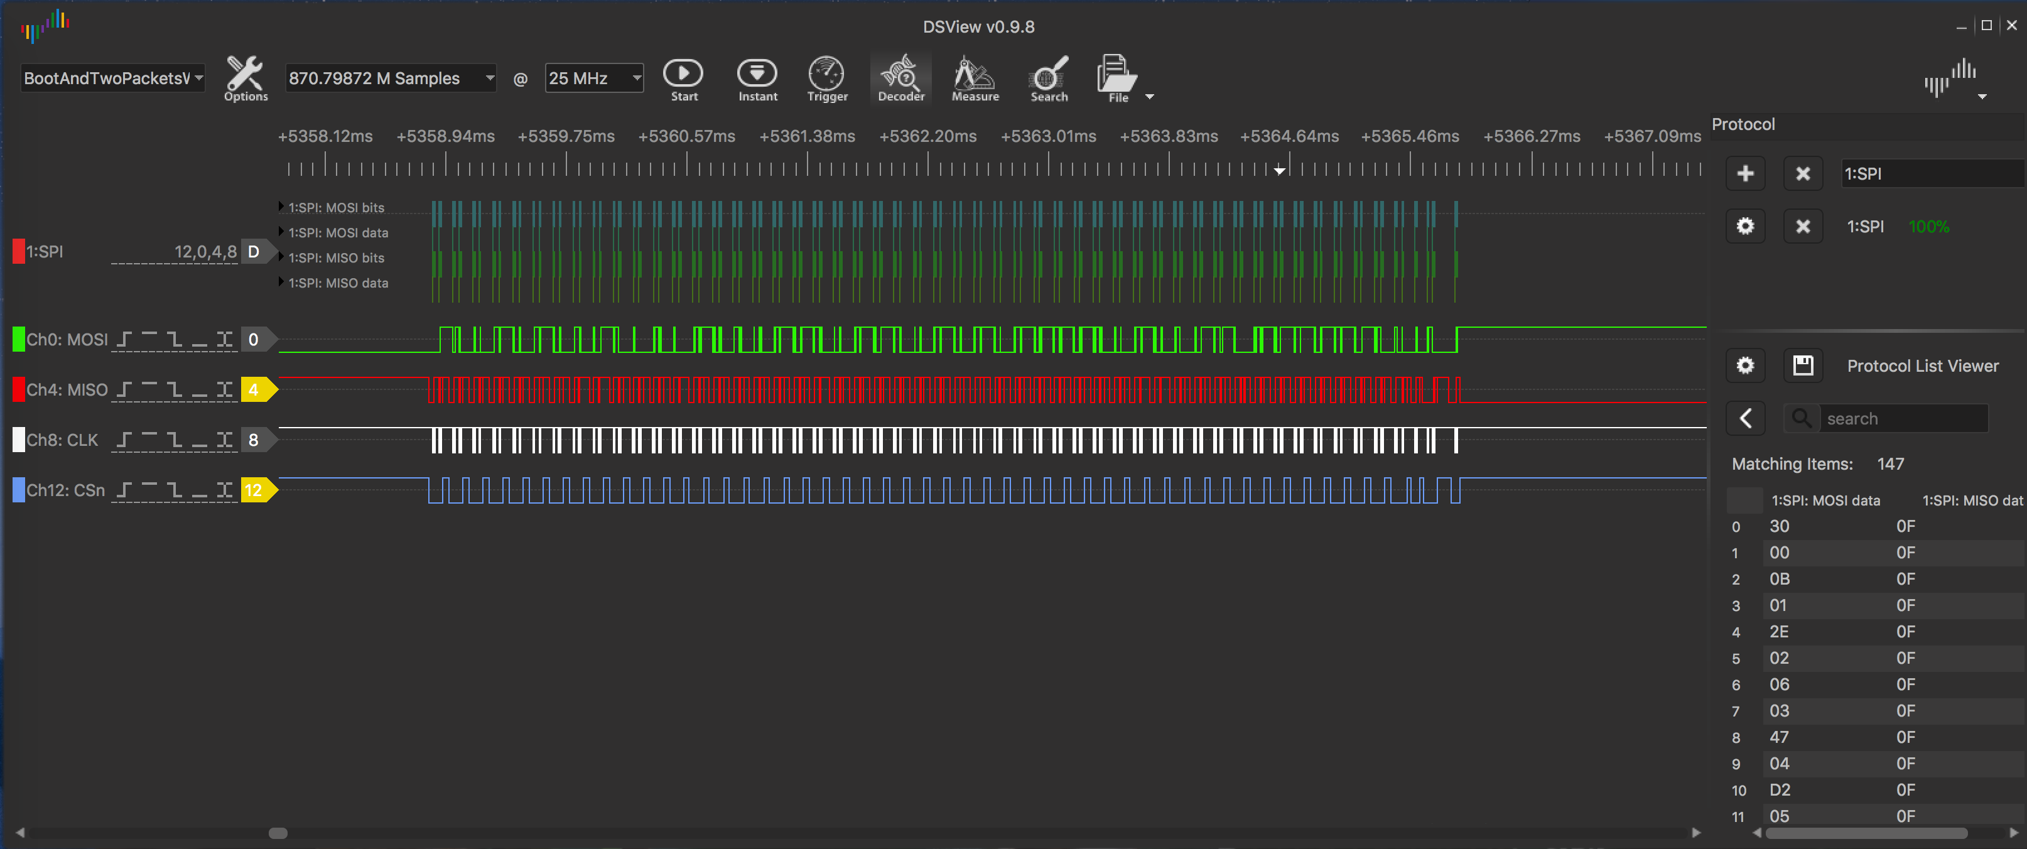
Task: Go back using the protocol list arrow
Action: pos(1744,418)
